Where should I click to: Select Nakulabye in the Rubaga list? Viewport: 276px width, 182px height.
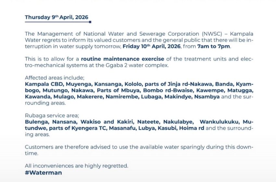[x=180, y=122]
